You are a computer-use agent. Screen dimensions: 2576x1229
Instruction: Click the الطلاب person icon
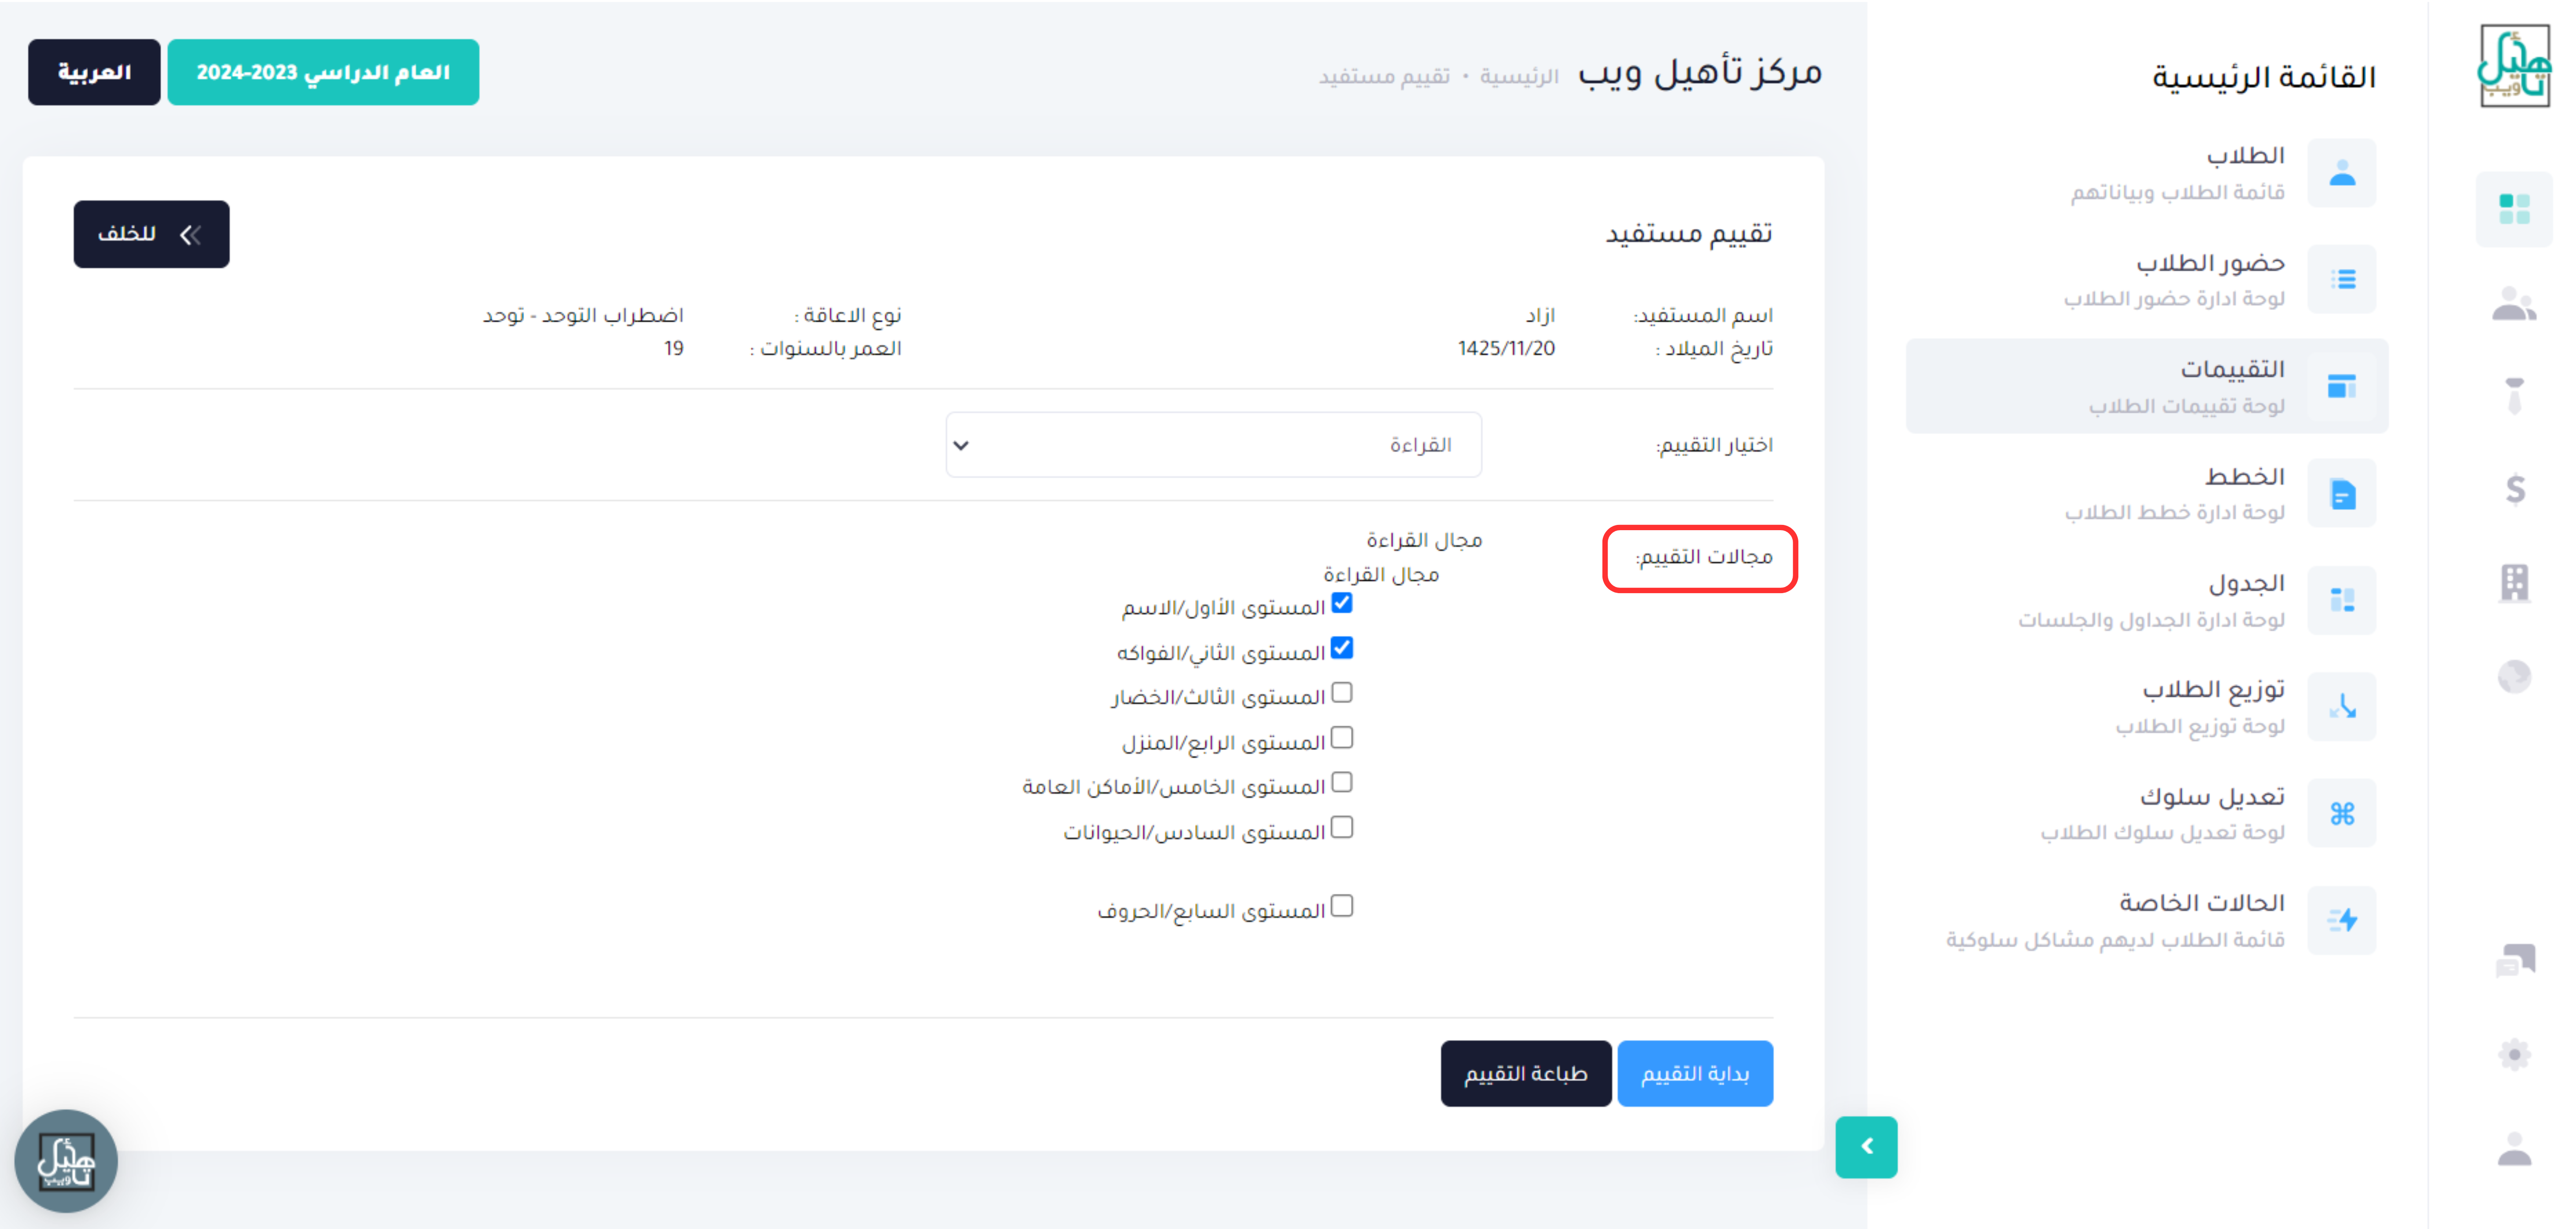[2342, 173]
